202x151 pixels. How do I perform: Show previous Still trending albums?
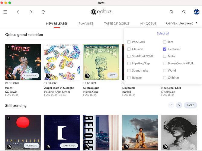(171, 105)
